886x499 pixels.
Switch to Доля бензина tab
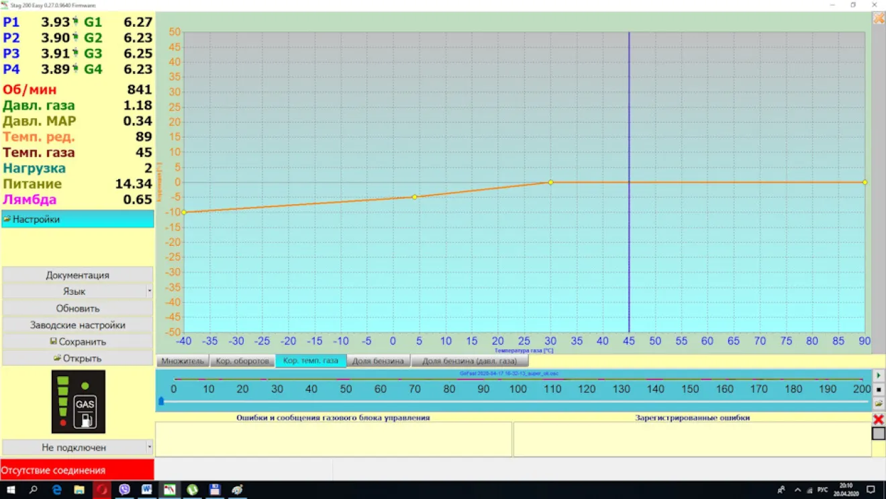tap(379, 361)
